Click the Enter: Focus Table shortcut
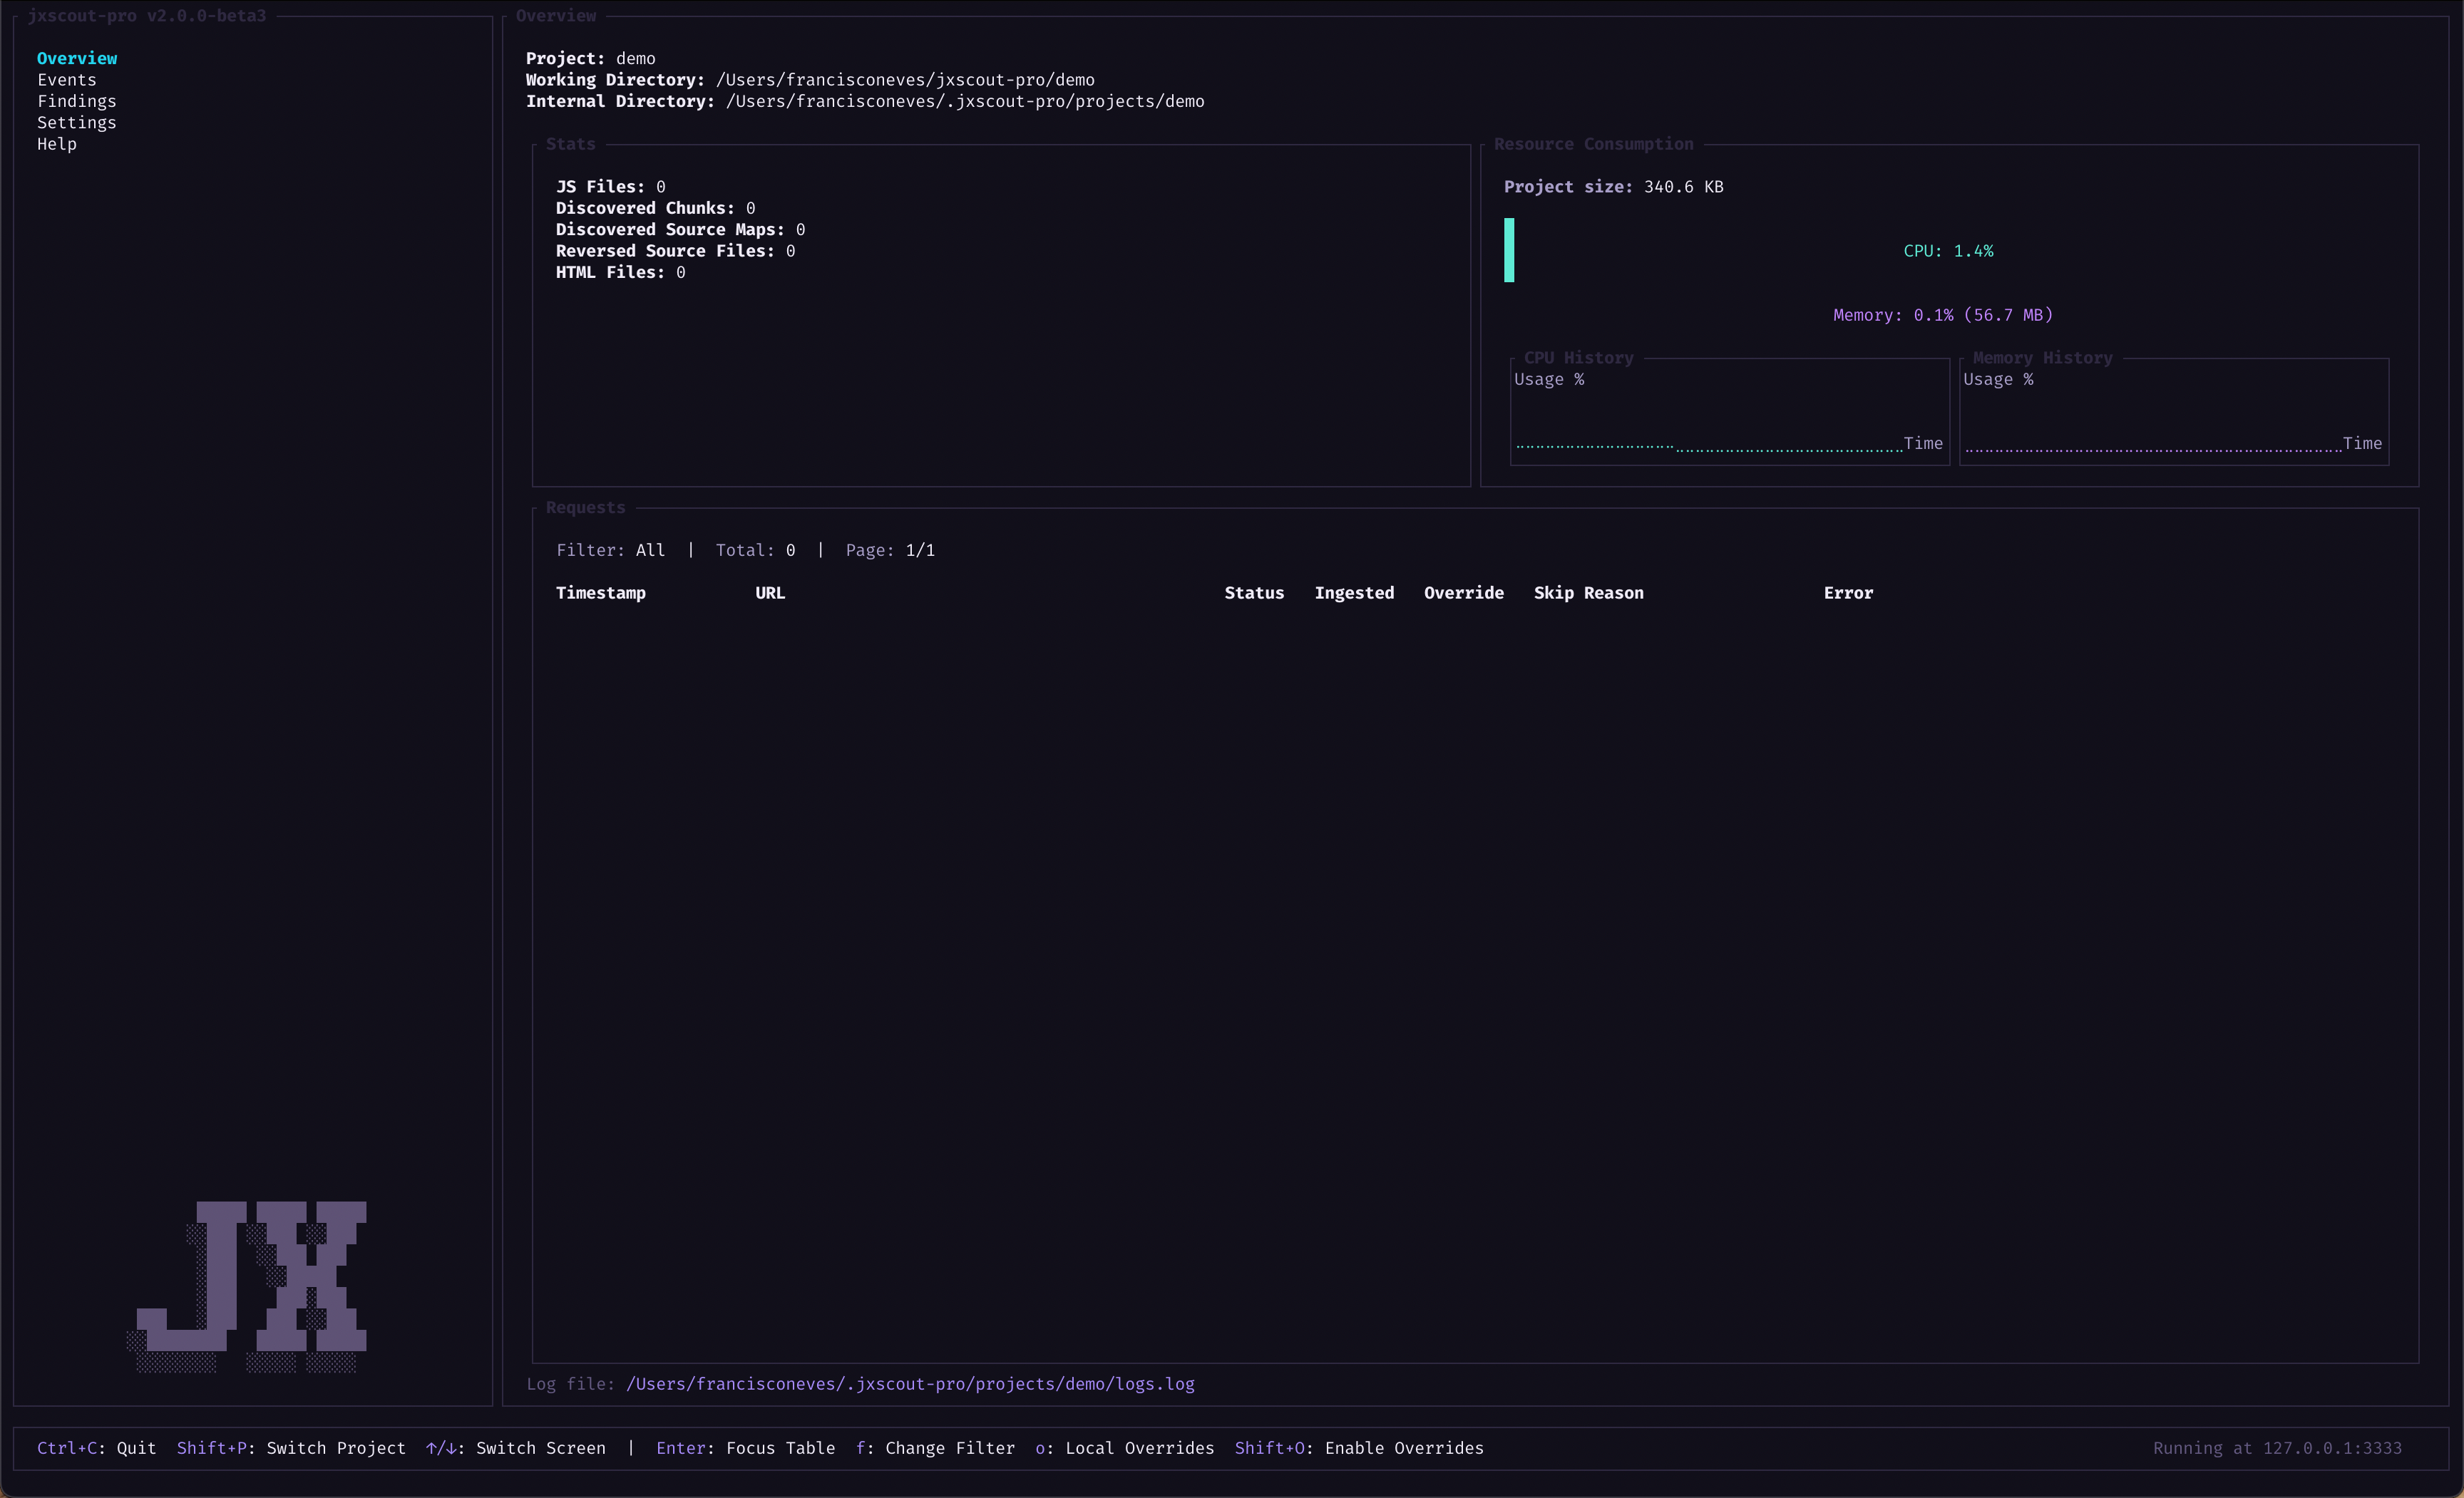Image resolution: width=2464 pixels, height=1498 pixels. 745,1448
